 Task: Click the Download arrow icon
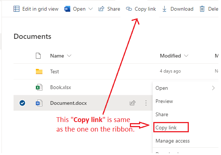[x=164, y=9]
